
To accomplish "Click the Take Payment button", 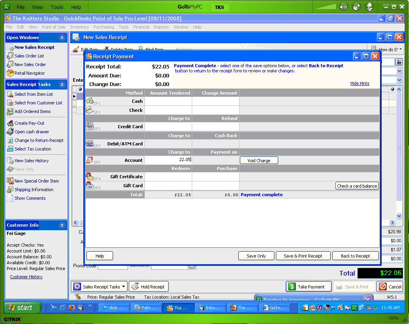I will (x=309, y=287).
